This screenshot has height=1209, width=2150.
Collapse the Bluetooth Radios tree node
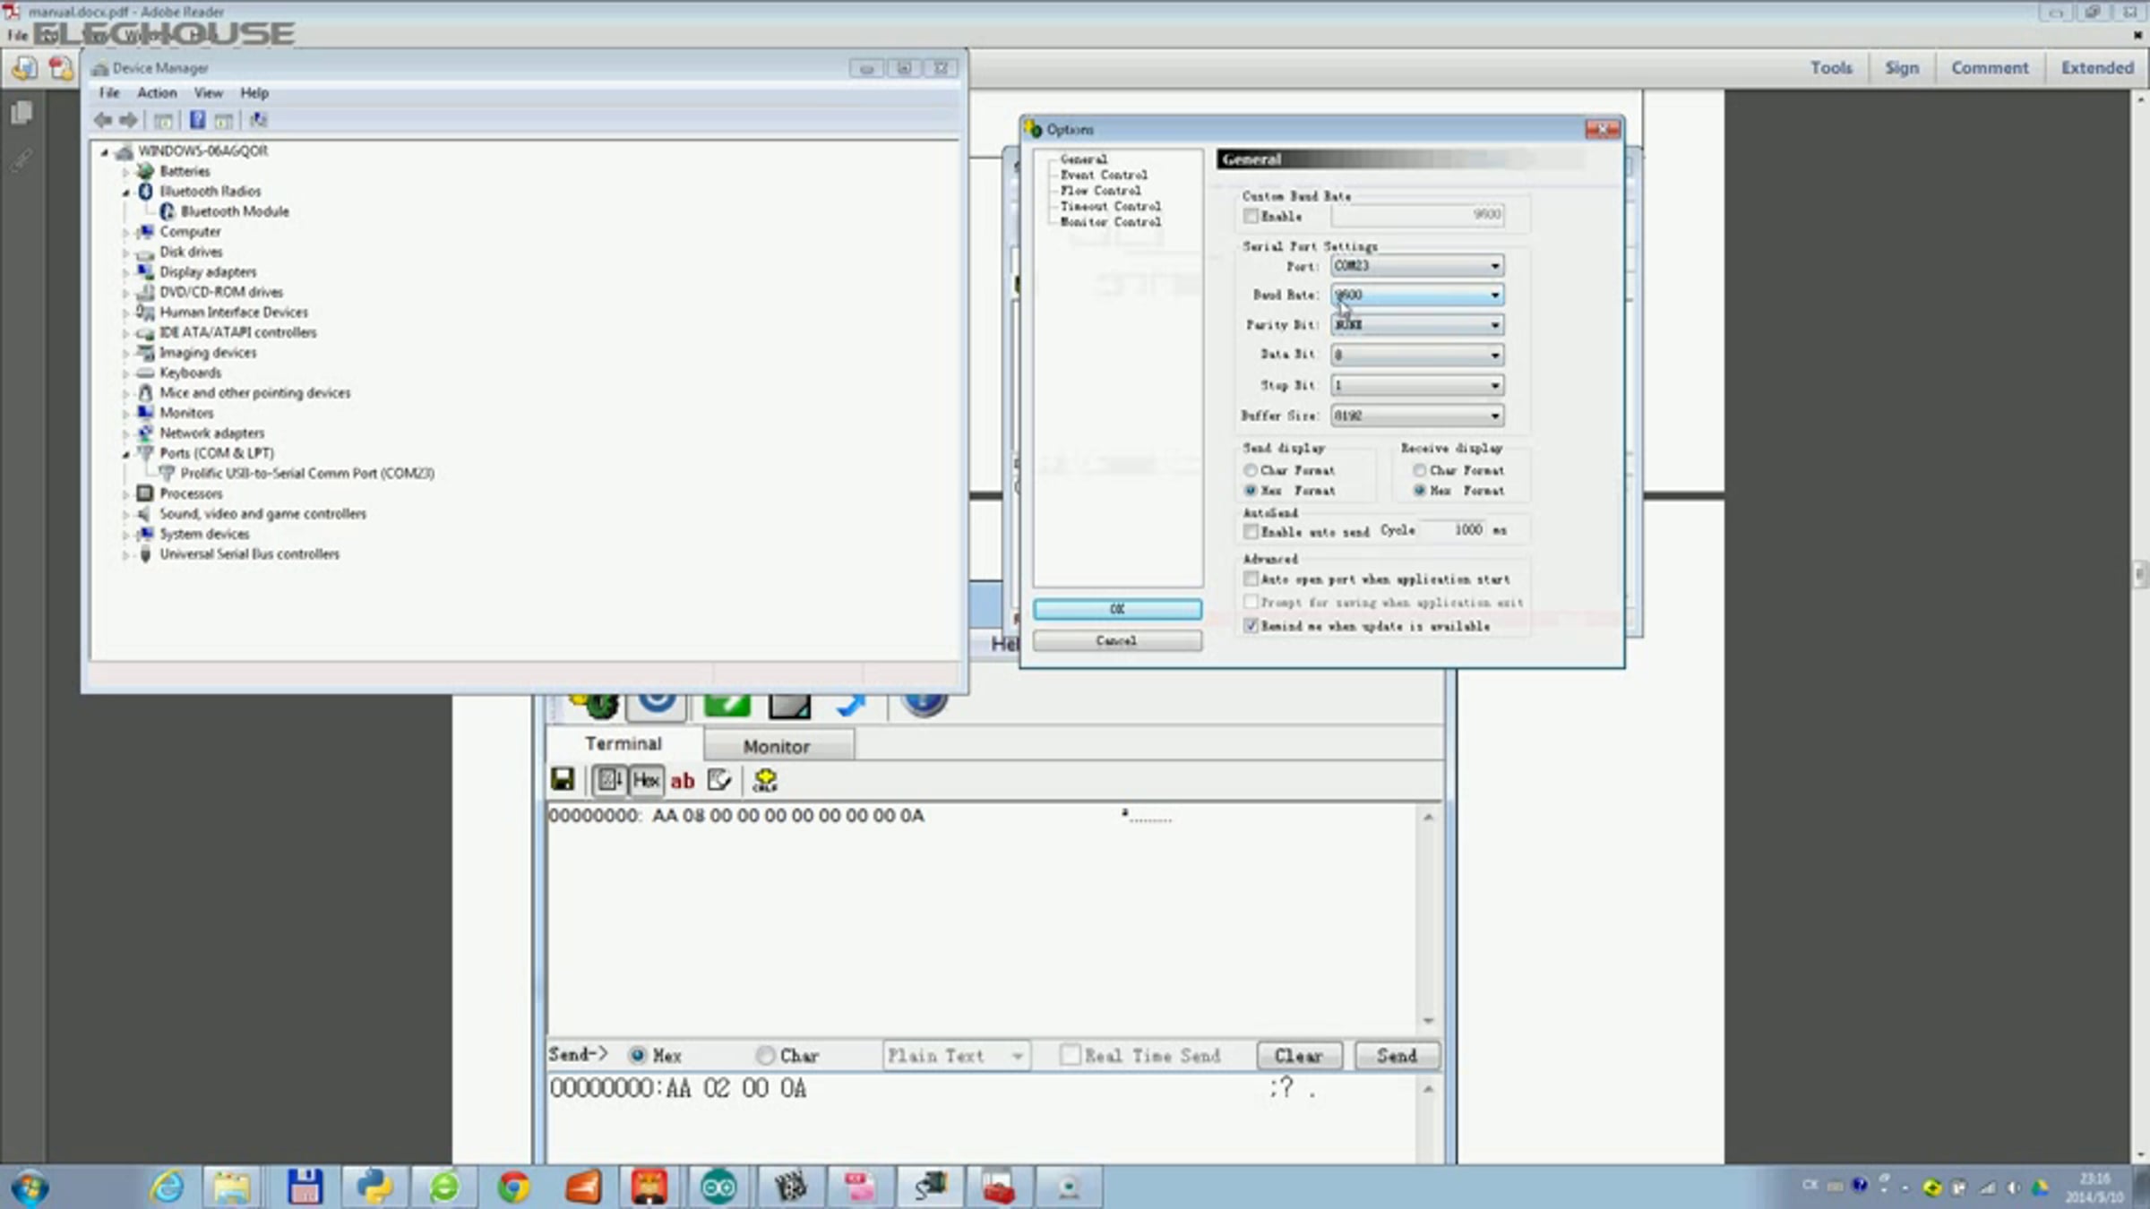[126, 192]
